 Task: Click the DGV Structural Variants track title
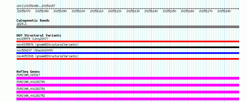[39, 35]
